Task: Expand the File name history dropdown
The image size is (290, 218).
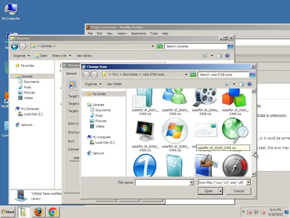Action: click(192, 183)
